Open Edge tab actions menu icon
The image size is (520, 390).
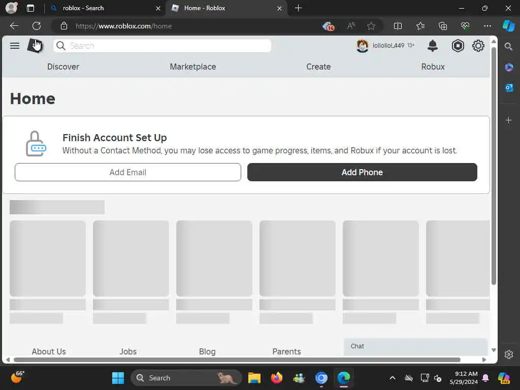[30, 8]
